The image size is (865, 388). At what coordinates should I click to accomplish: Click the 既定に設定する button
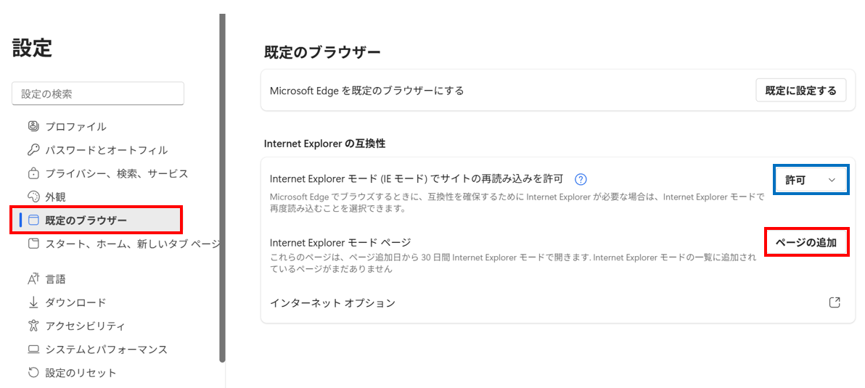coord(801,91)
